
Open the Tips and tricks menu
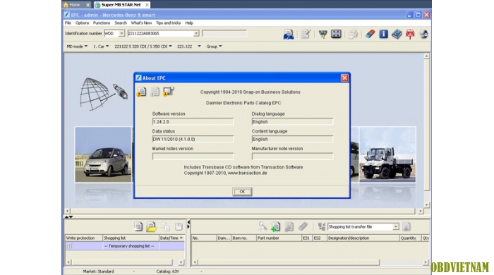coord(168,23)
